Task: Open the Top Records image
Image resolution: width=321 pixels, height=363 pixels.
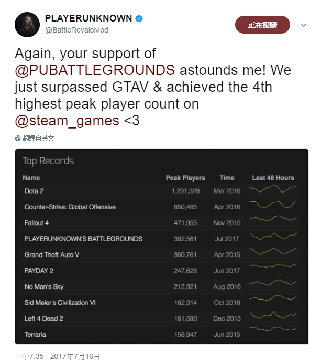Action: [162, 247]
